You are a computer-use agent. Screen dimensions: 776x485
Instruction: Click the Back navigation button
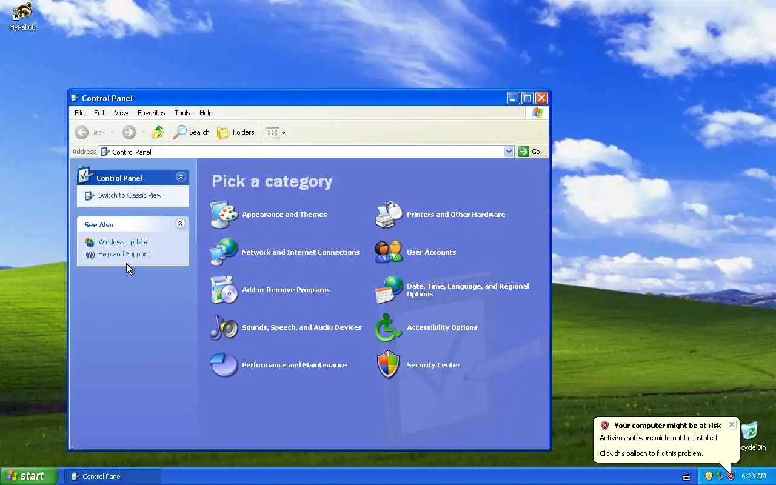[x=90, y=132]
